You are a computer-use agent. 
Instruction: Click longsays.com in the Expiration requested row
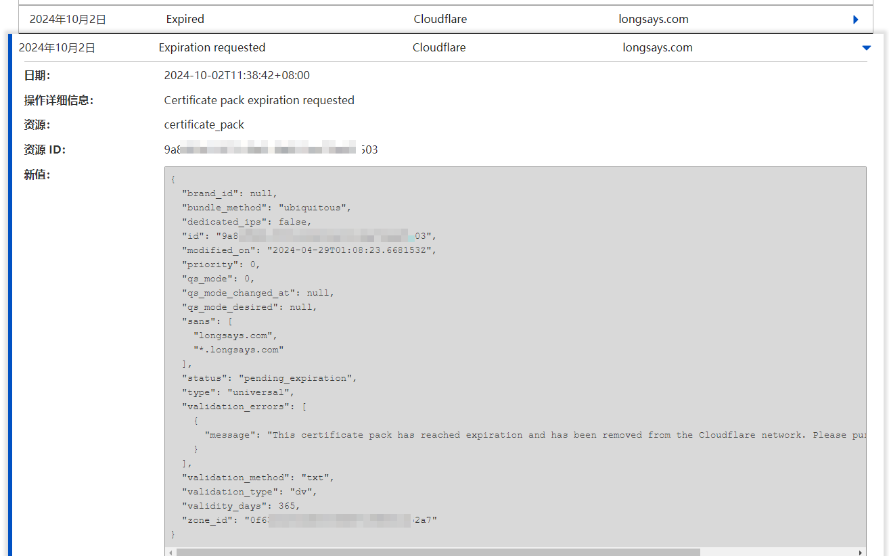coord(658,47)
